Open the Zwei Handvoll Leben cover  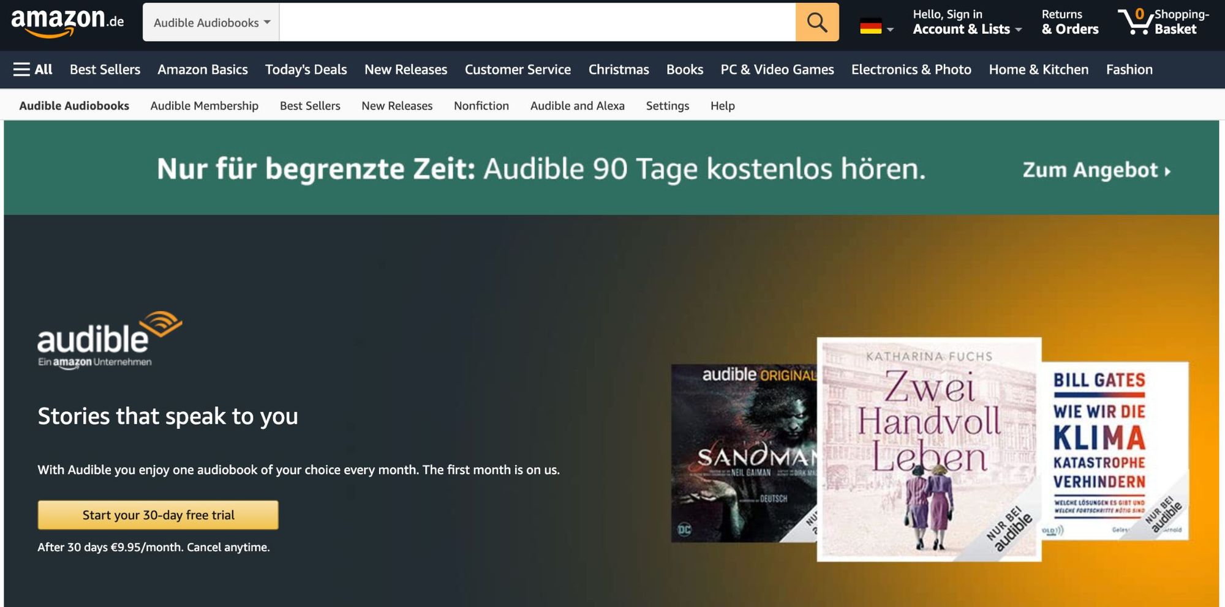point(929,450)
